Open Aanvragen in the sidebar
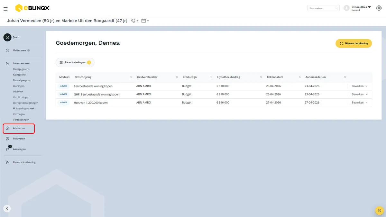The height and width of the screenshot is (217, 386). pos(19,149)
